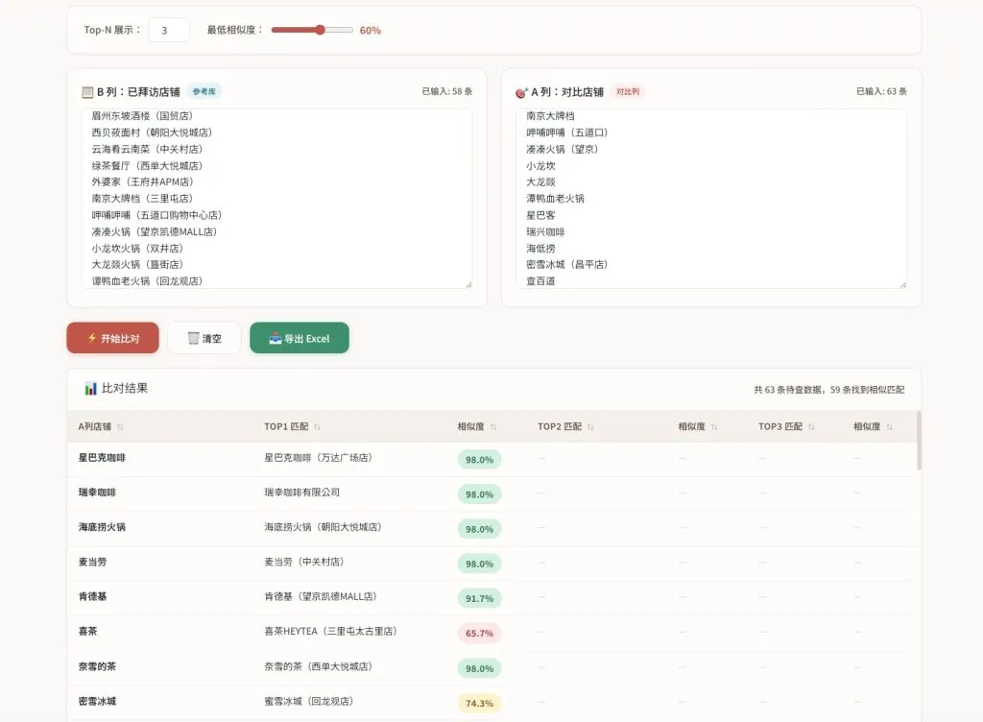Click the lightning icon on 开始比对
Image resolution: width=983 pixels, height=722 pixels.
[x=92, y=338]
